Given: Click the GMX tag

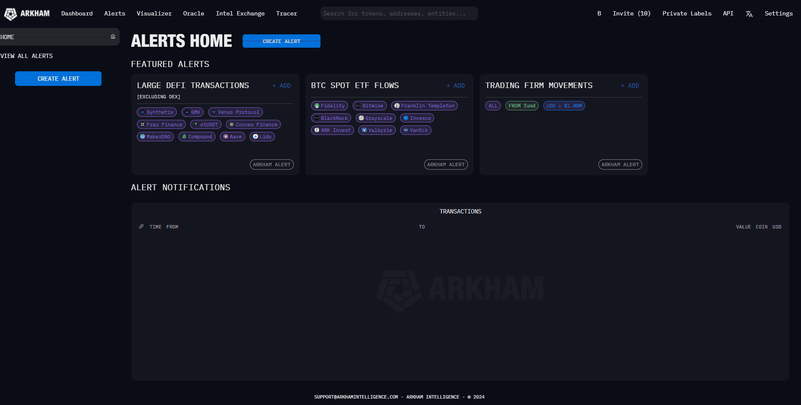Looking at the screenshot, I should tap(192, 112).
